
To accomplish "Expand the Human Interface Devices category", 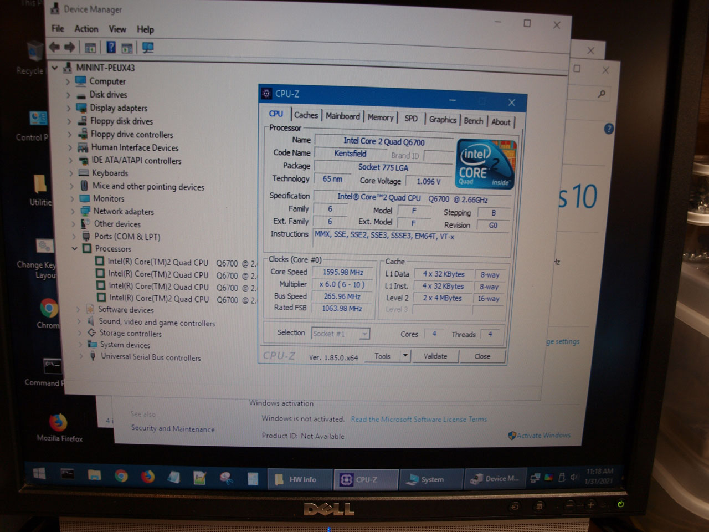I will 70,148.
